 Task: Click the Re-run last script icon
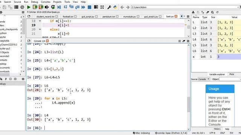point(53,7)
